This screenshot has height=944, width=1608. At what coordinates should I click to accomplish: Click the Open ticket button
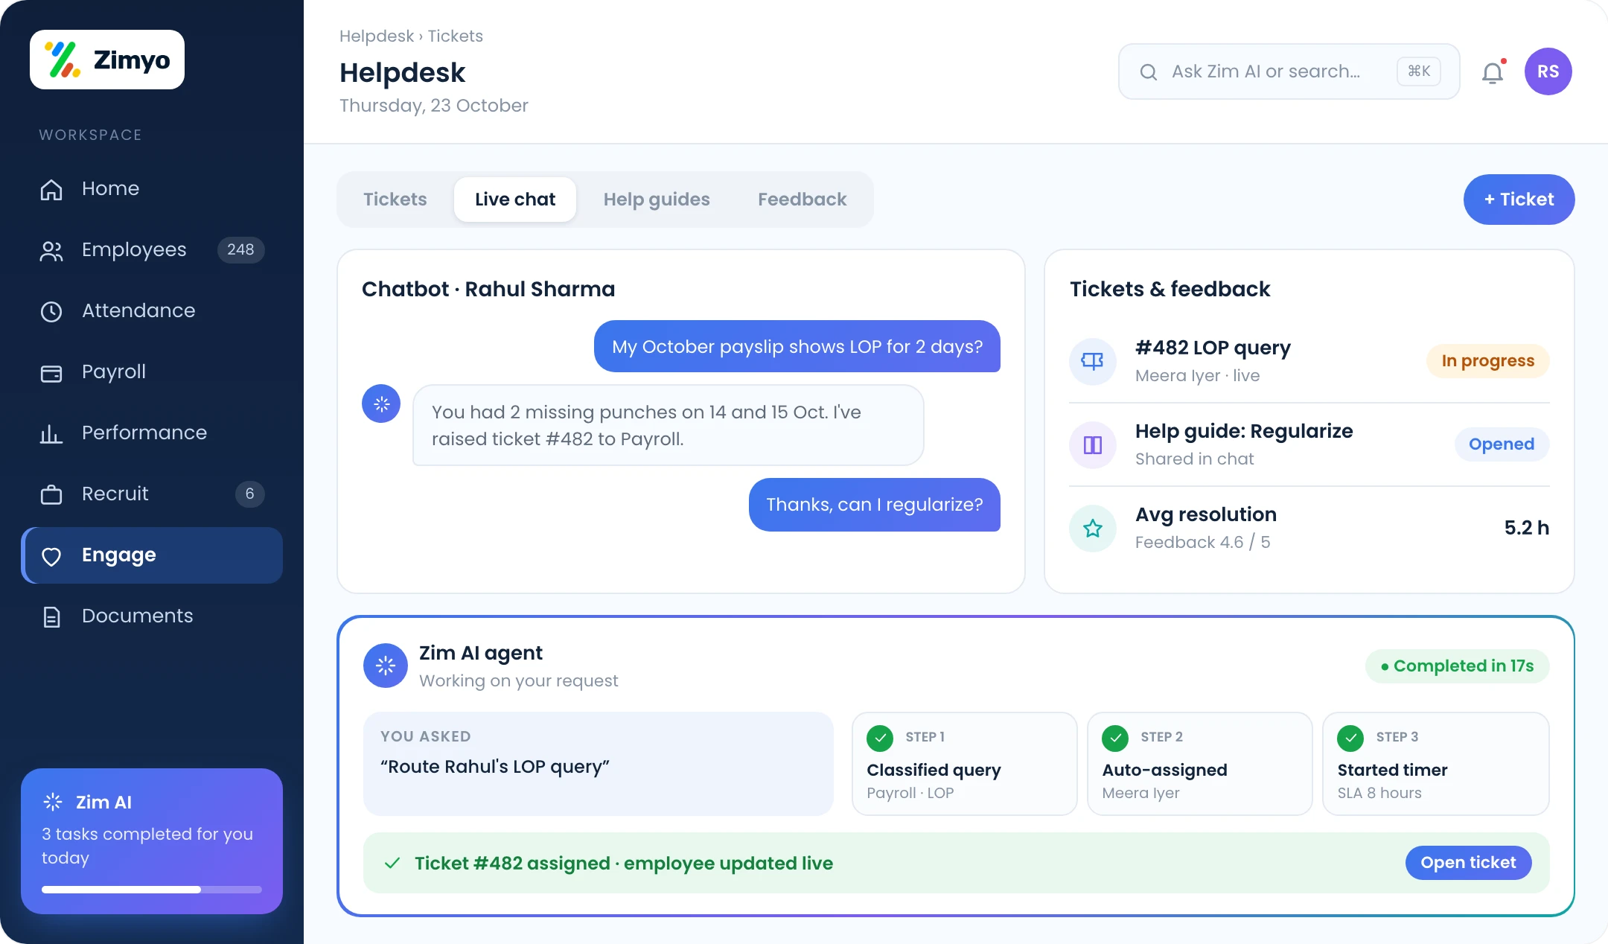1468,862
